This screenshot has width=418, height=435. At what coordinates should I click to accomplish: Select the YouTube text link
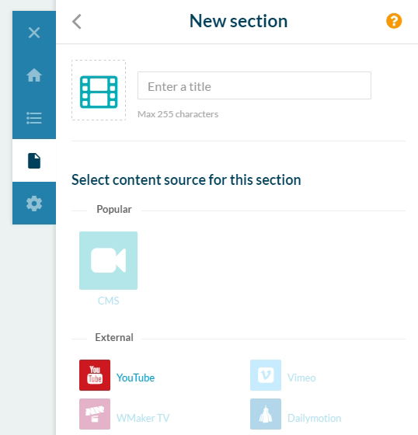135,378
